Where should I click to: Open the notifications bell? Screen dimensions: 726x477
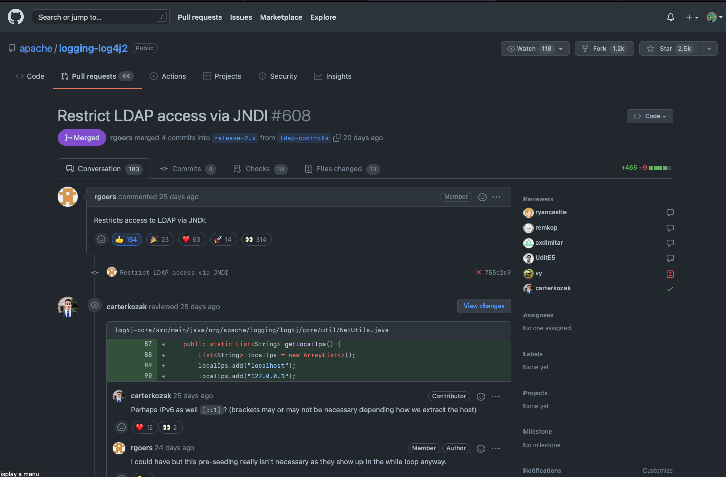(x=671, y=17)
